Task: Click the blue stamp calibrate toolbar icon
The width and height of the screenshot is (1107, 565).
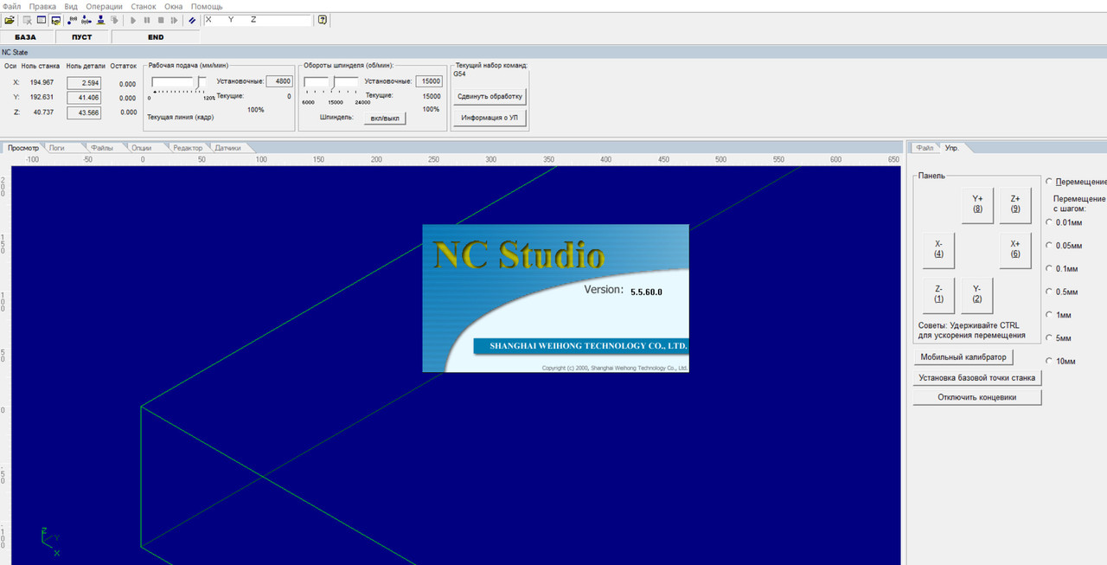Action: [100, 20]
